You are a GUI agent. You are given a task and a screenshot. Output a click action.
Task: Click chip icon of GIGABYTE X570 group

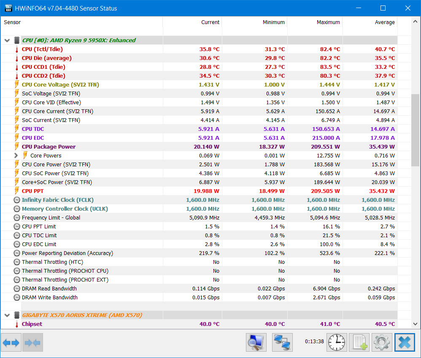[16, 315]
